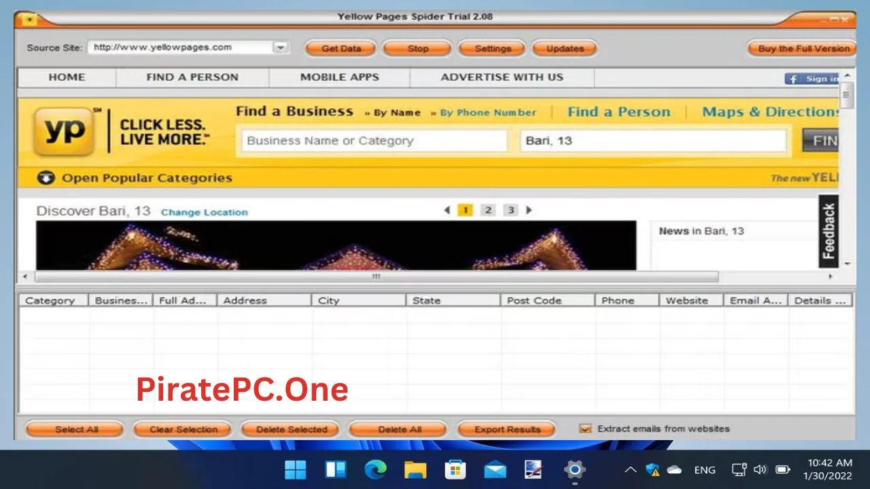Click the Delete Selected button
This screenshot has height=489, width=870.
(291, 429)
